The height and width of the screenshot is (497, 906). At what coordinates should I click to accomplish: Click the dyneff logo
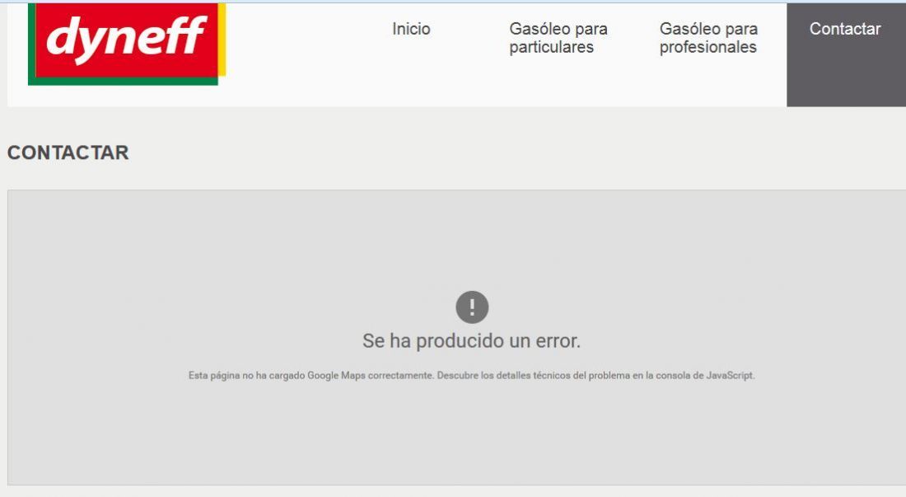127,44
